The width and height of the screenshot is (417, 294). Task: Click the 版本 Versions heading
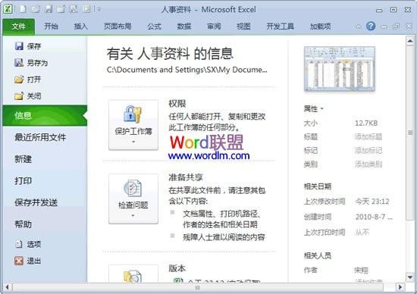(x=177, y=268)
